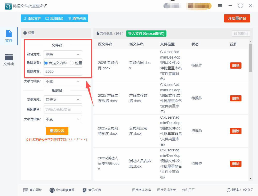Click the version refresh icon
The height and width of the screenshot is (196, 258).
228,190
